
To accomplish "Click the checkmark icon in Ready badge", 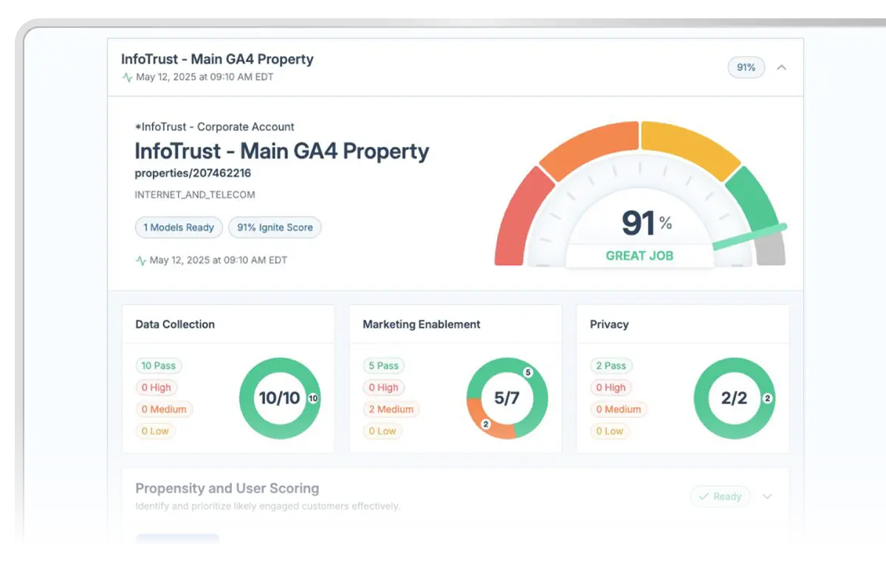I will 704,497.
